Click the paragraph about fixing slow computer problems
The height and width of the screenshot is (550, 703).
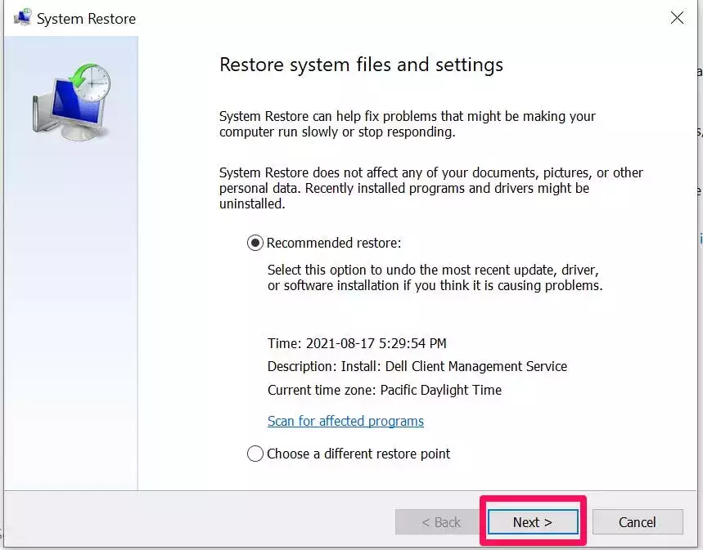click(407, 124)
